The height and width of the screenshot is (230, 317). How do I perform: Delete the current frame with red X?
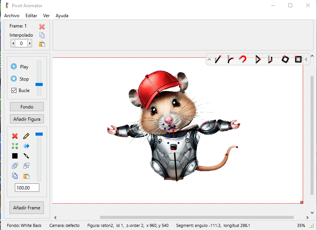(x=42, y=26)
